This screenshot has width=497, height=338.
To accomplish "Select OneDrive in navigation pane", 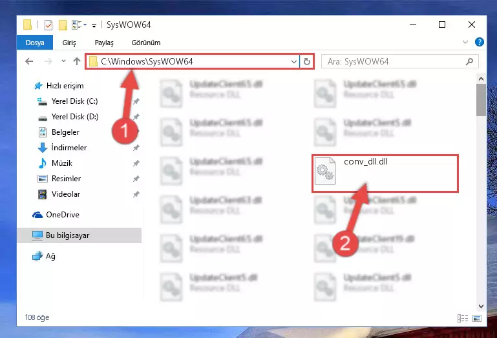I will click(63, 215).
